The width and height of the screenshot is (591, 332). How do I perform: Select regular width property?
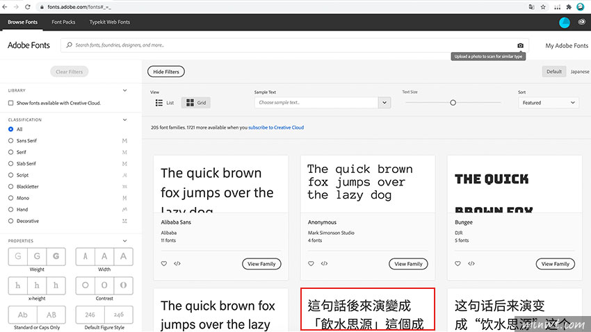pyautogui.click(x=104, y=256)
